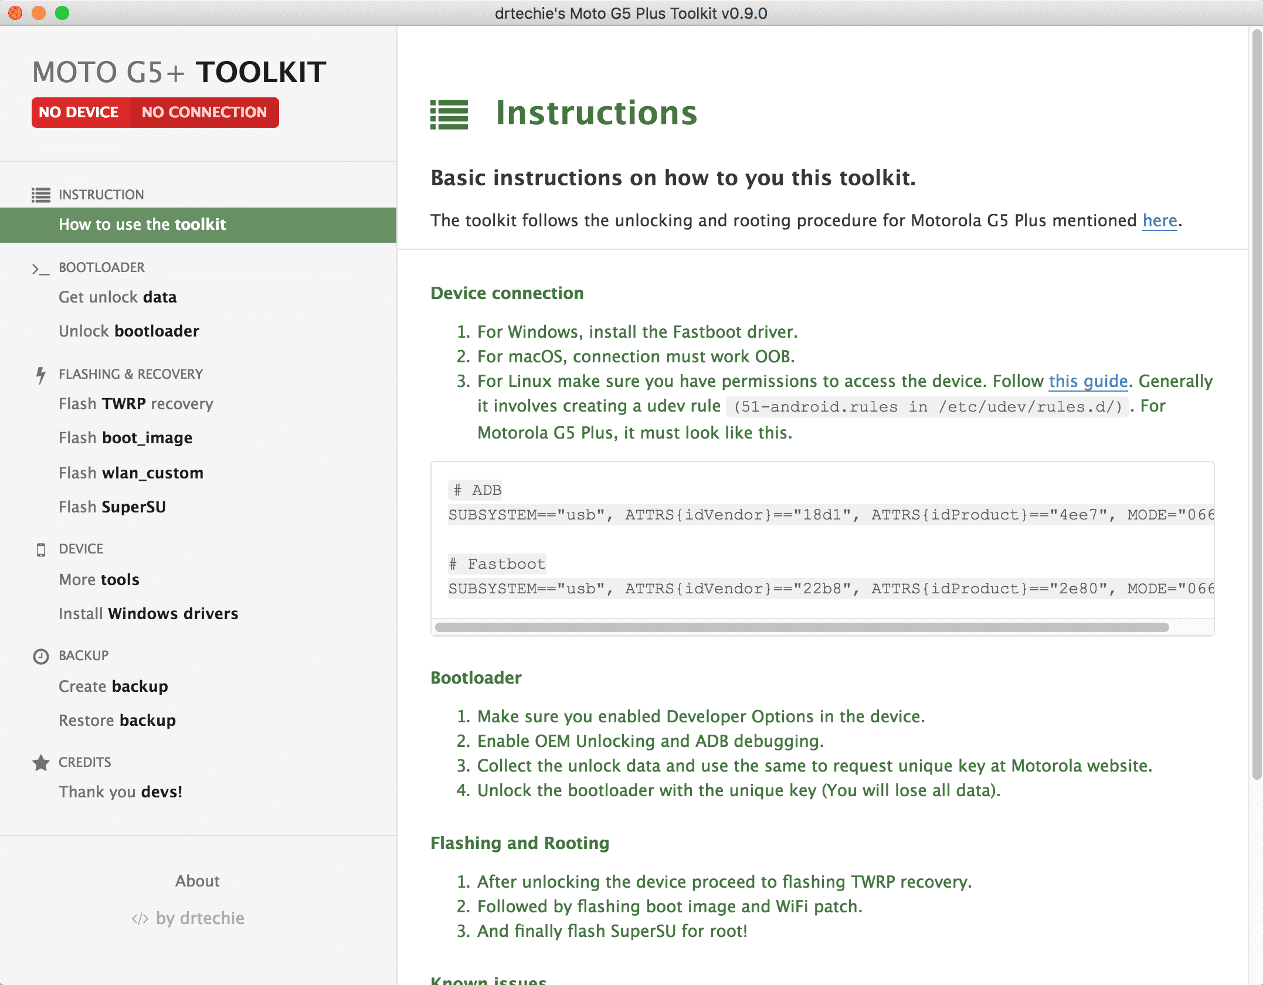Click the main page vertical scrollbar
The width and height of the screenshot is (1263, 985).
pyautogui.click(x=1257, y=405)
